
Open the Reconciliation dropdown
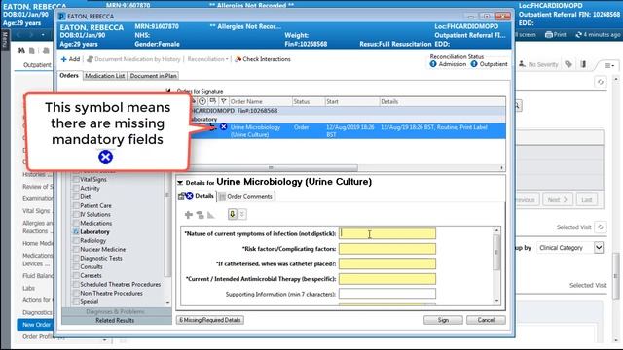tap(207, 59)
